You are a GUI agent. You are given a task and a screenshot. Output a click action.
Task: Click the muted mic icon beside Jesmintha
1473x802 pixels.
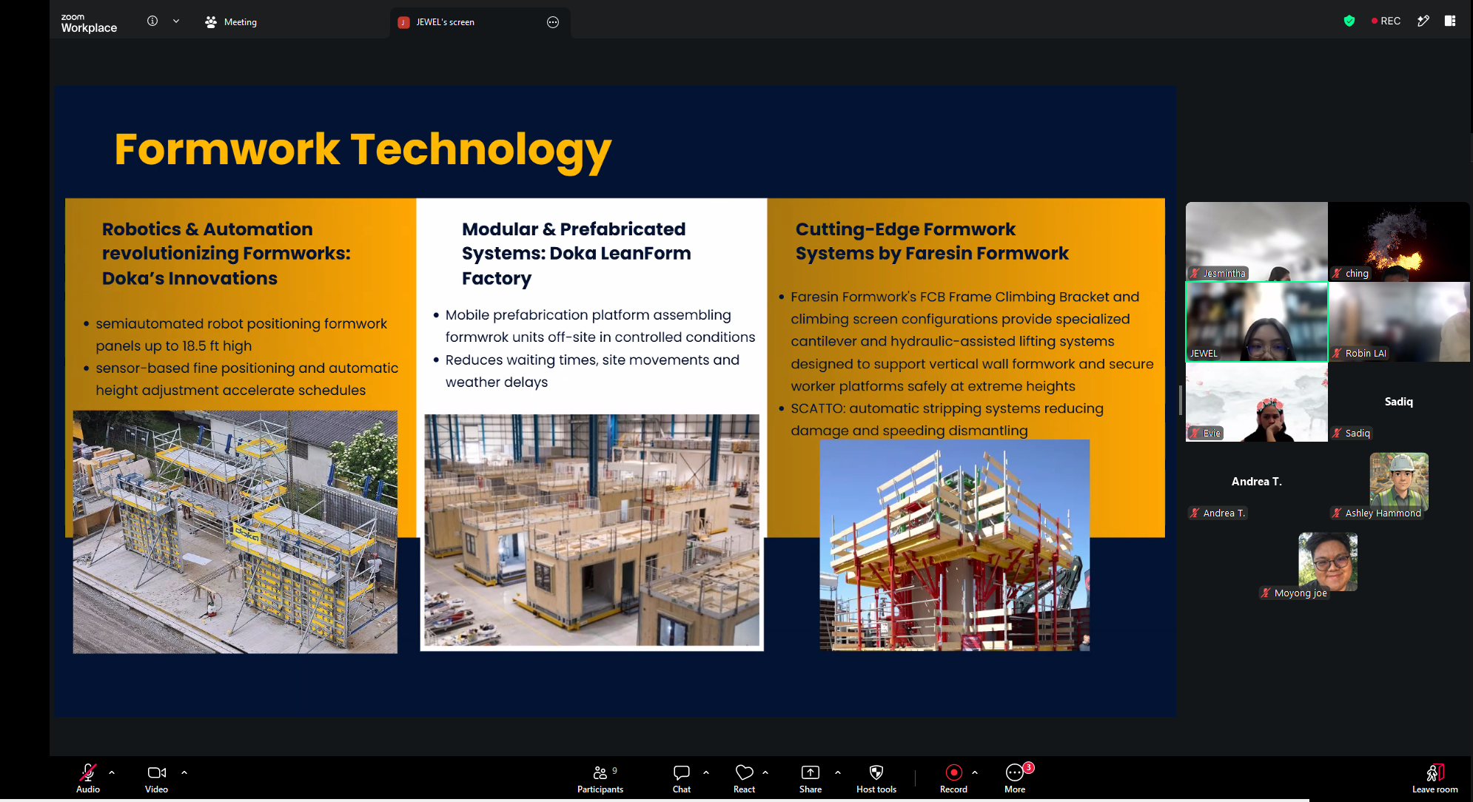pyautogui.click(x=1195, y=273)
